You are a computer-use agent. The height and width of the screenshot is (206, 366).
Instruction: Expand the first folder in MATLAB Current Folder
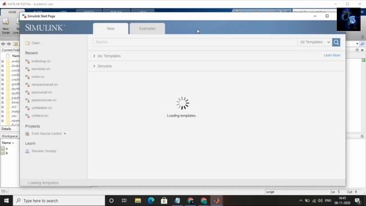point(2,61)
